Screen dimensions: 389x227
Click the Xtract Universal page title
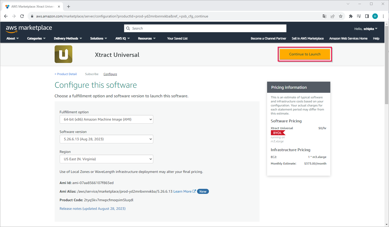click(x=117, y=55)
